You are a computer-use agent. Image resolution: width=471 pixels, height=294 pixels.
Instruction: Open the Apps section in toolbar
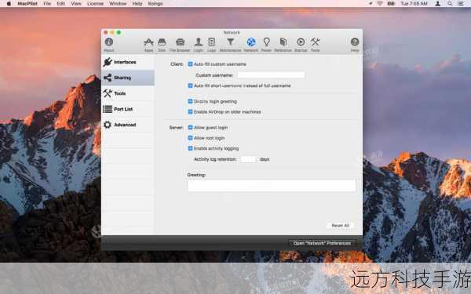pos(148,45)
